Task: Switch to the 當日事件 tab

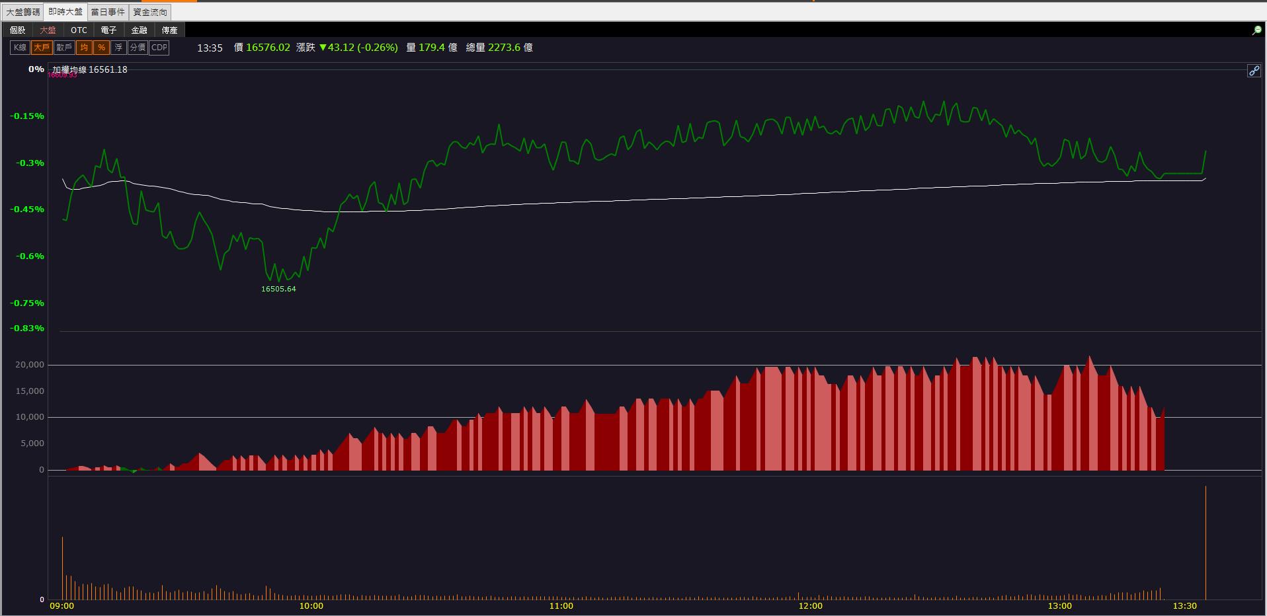Action: click(x=108, y=12)
